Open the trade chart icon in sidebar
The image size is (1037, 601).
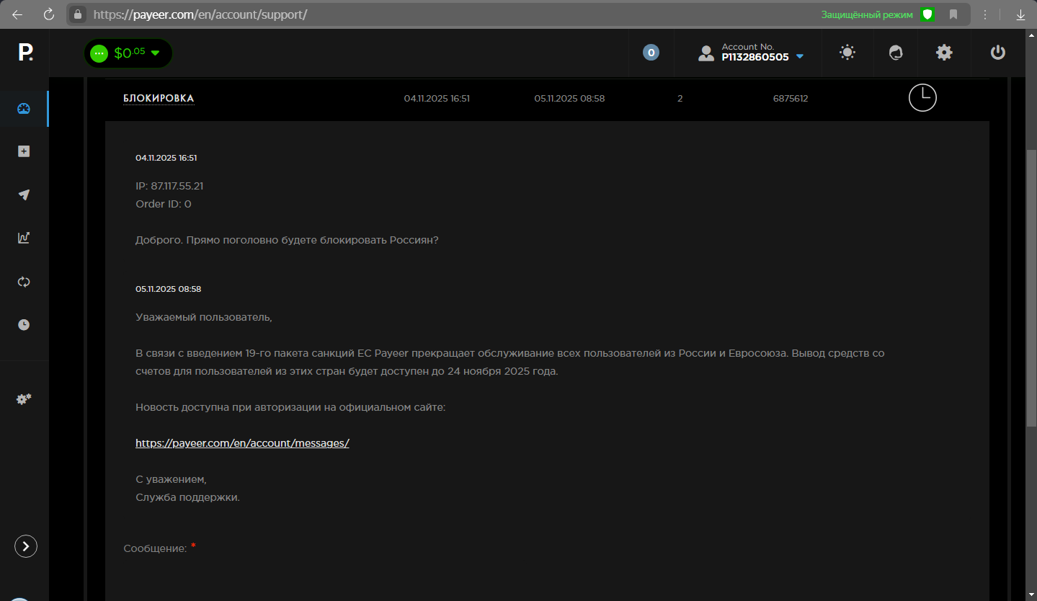tap(24, 238)
